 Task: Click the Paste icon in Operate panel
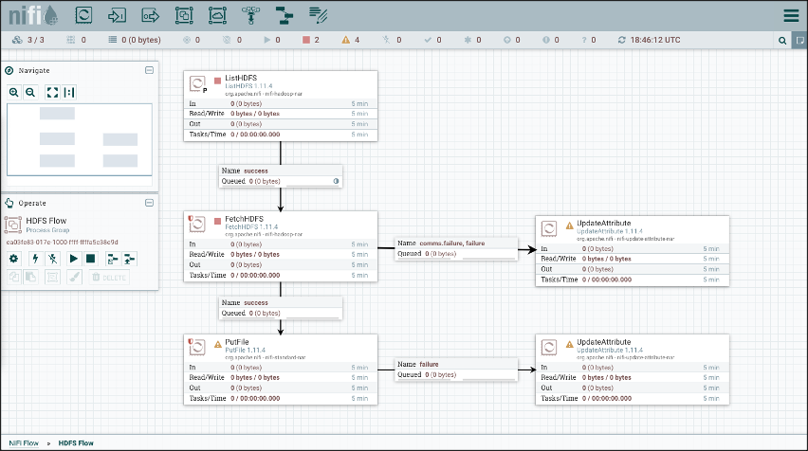[x=31, y=277]
